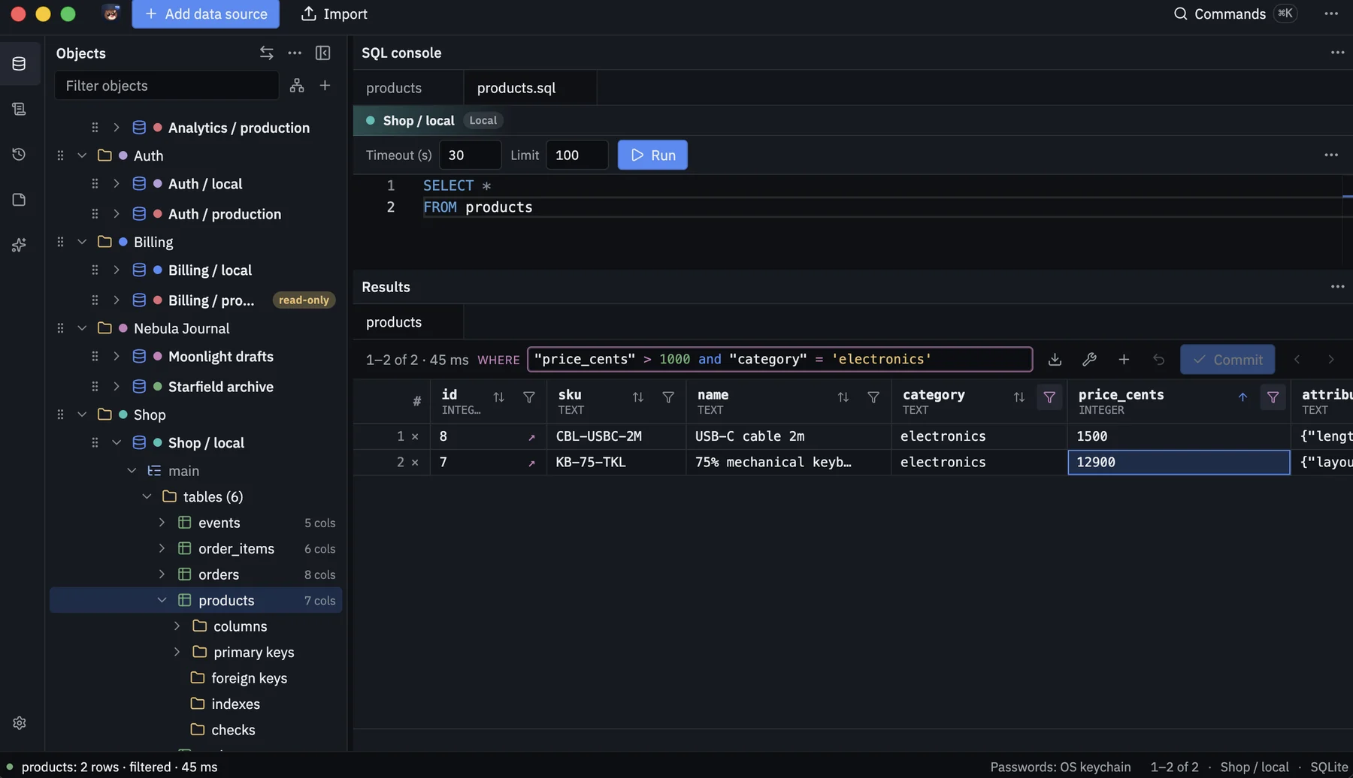Viewport: 1353px width, 778px height.
Task: Expand the Billing / local connection
Action: [x=117, y=270]
